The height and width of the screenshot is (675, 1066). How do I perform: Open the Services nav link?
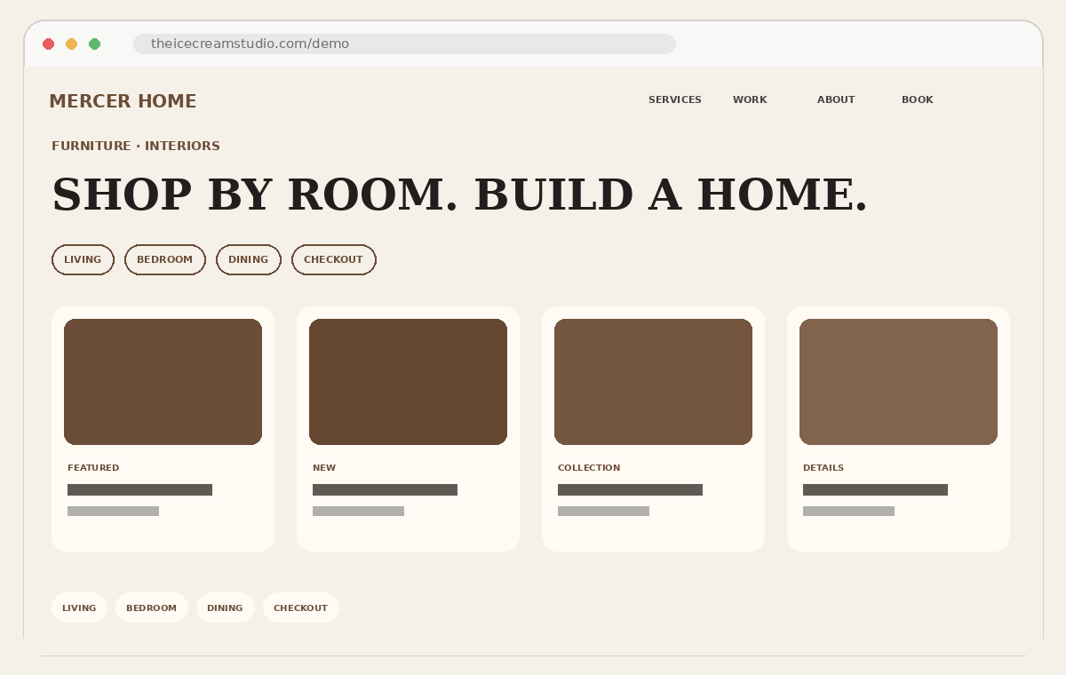point(675,100)
